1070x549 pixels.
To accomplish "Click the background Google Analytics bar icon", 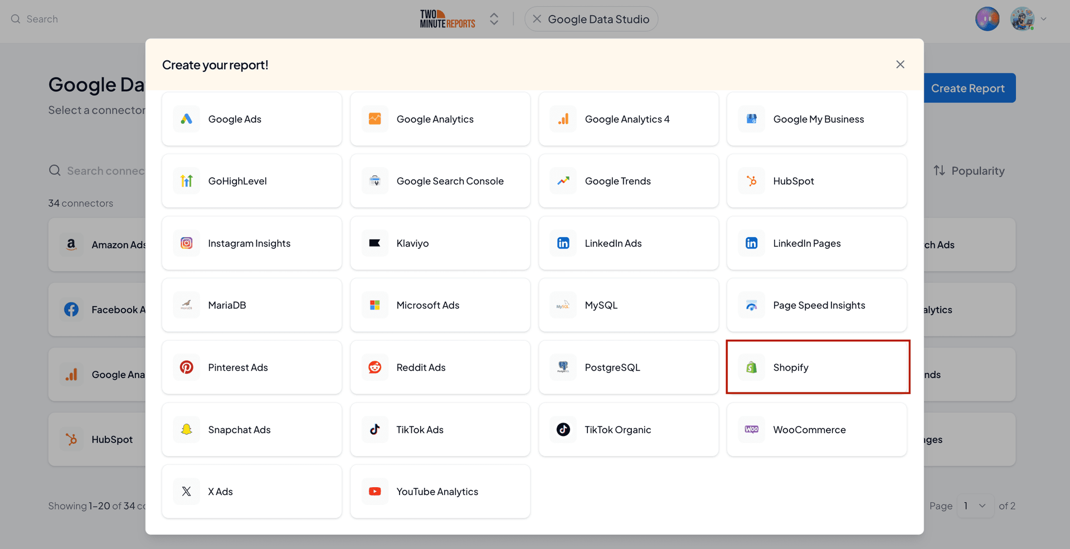I will click(71, 375).
